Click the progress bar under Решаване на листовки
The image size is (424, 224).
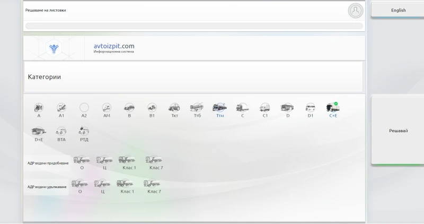pyautogui.click(x=194, y=25)
